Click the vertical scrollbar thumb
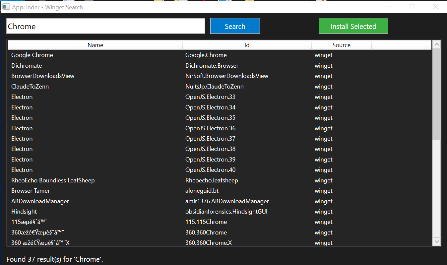447x265 pixels. point(437,95)
